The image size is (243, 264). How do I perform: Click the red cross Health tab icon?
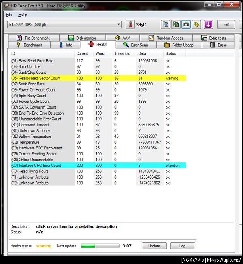click(91, 44)
